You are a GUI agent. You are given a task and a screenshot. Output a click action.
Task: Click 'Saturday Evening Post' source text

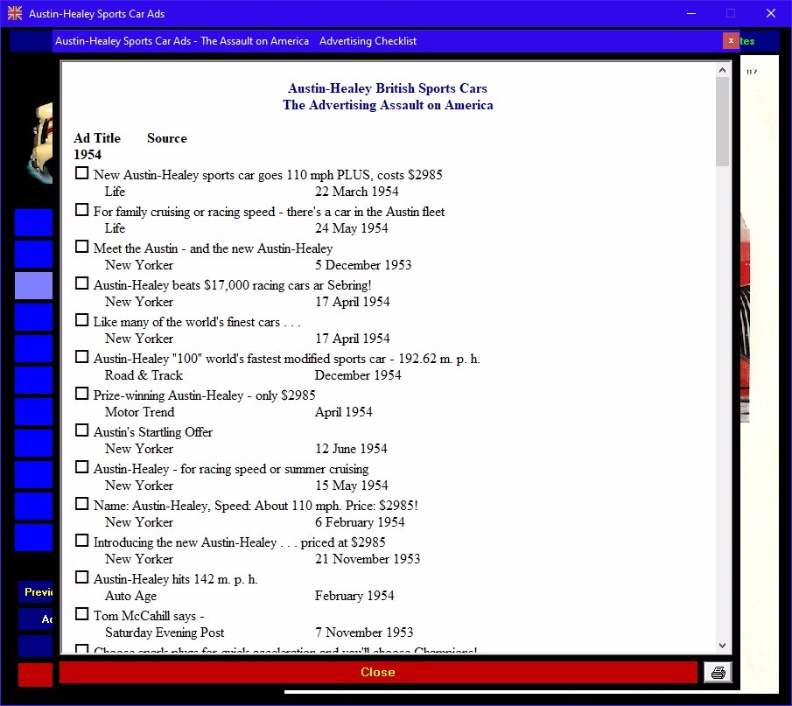[x=165, y=633]
